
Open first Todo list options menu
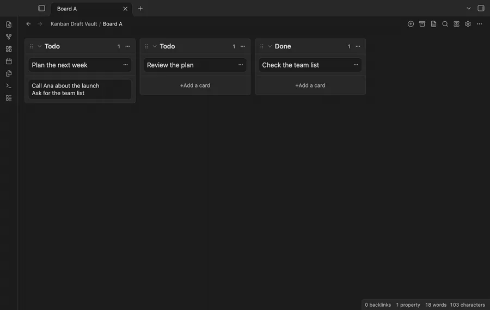click(x=127, y=46)
